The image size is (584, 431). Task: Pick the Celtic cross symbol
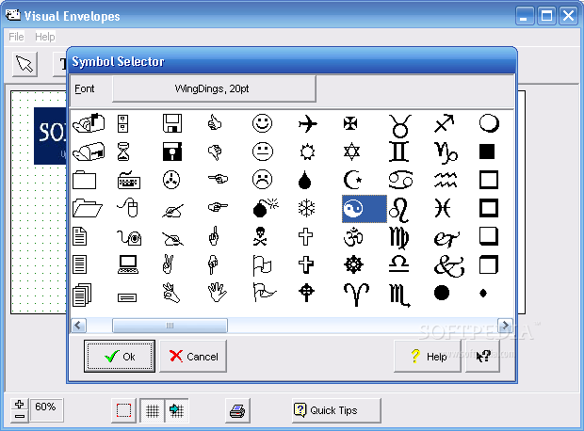tap(306, 293)
